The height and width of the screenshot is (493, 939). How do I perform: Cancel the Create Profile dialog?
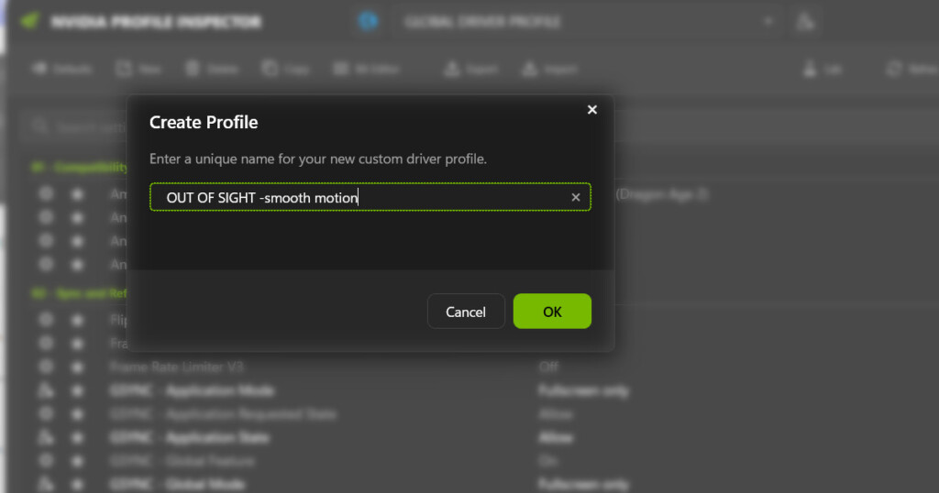click(466, 312)
